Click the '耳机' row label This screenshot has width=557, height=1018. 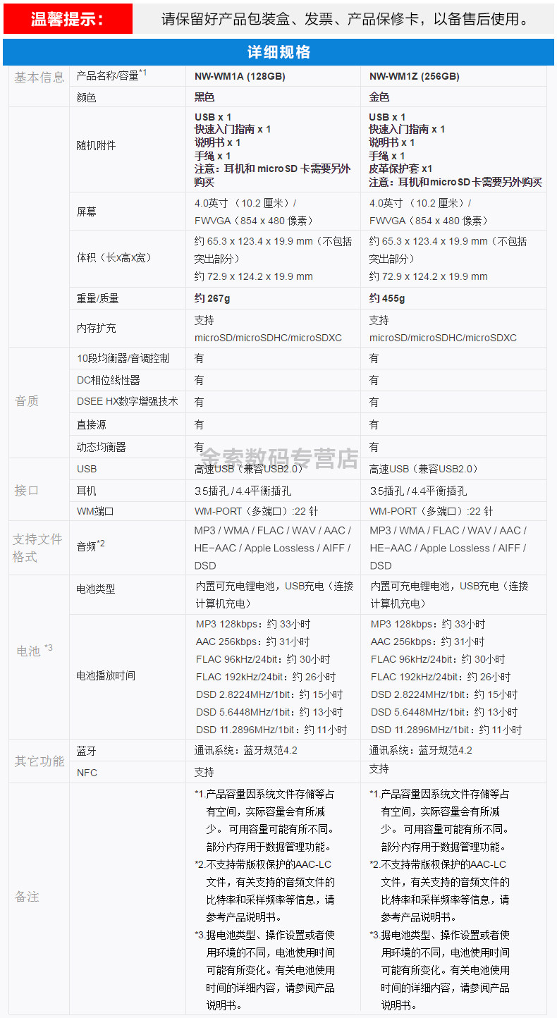(x=86, y=491)
